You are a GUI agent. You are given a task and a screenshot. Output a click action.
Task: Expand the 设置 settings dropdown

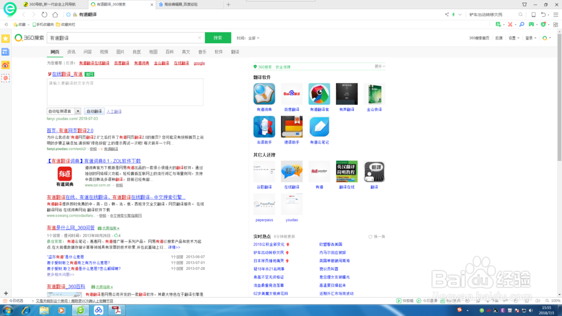coord(514,38)
